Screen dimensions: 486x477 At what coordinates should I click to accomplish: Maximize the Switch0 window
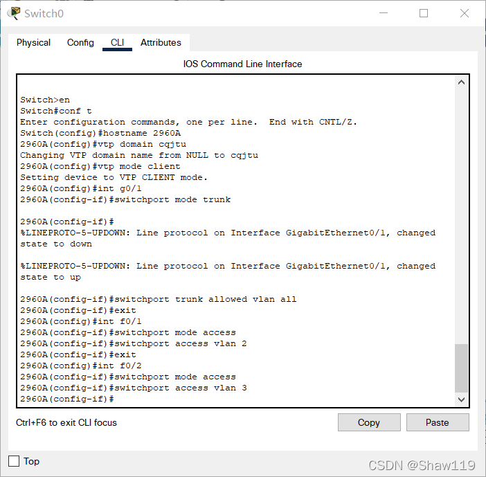point(424,13)
